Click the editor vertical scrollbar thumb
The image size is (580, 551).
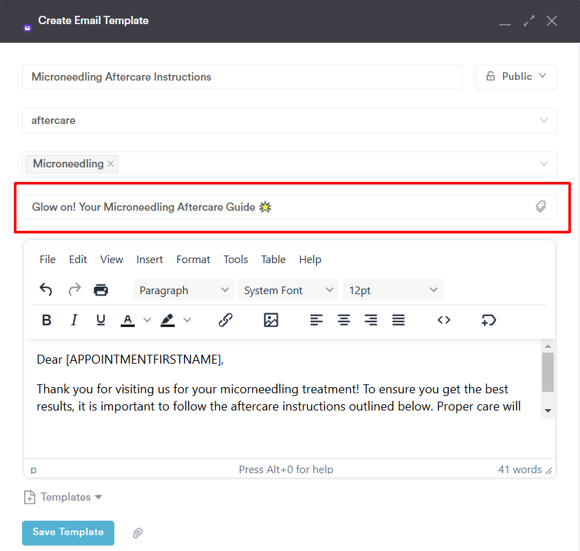(548, 372)
